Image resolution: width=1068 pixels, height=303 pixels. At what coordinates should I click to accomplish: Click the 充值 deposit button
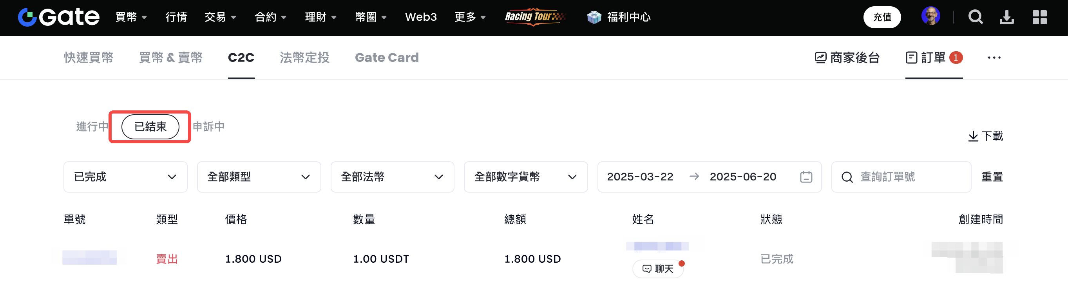[x=882, y=17]
